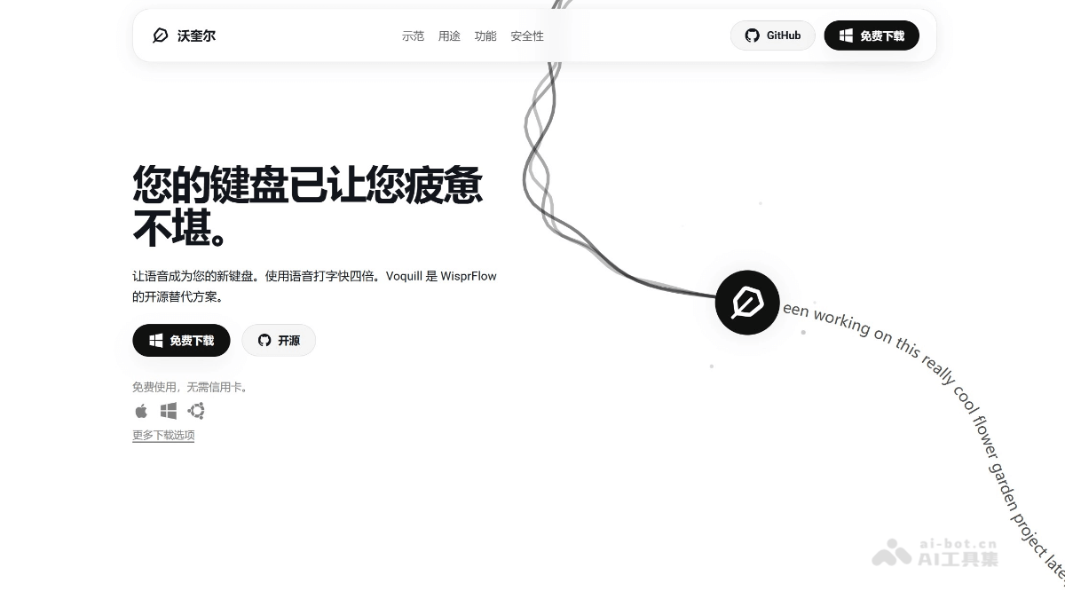Open the 用途 navigation item
Image resolution: width=1065 pixels, height=599 pixels.
449,36
